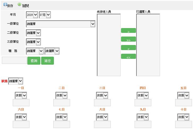This screenshot has width=193, height=129.
Task: Move selected person right with > button
Action: 128,31
